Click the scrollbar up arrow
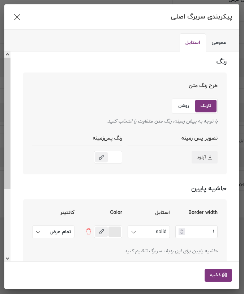Screen dimensions: 244x294 point(7,54)
